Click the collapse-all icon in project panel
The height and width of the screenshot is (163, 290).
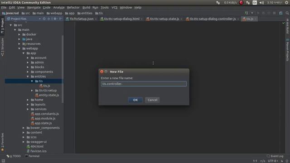coord(49,19)
